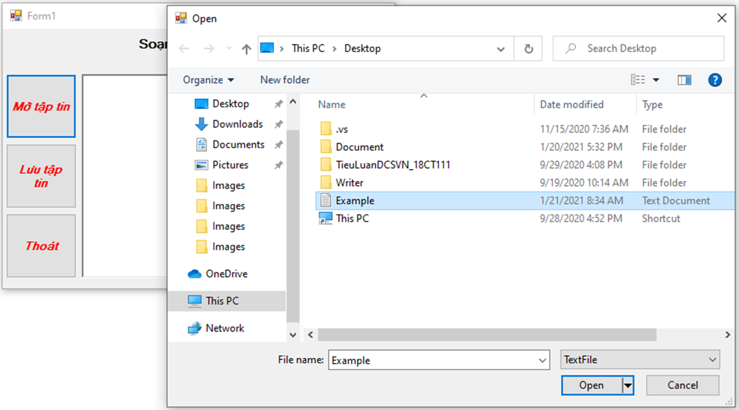Select Network in the navigation pane
Image resolution: width=739 pixels, height=410 pixels.
tap(224, 328)
